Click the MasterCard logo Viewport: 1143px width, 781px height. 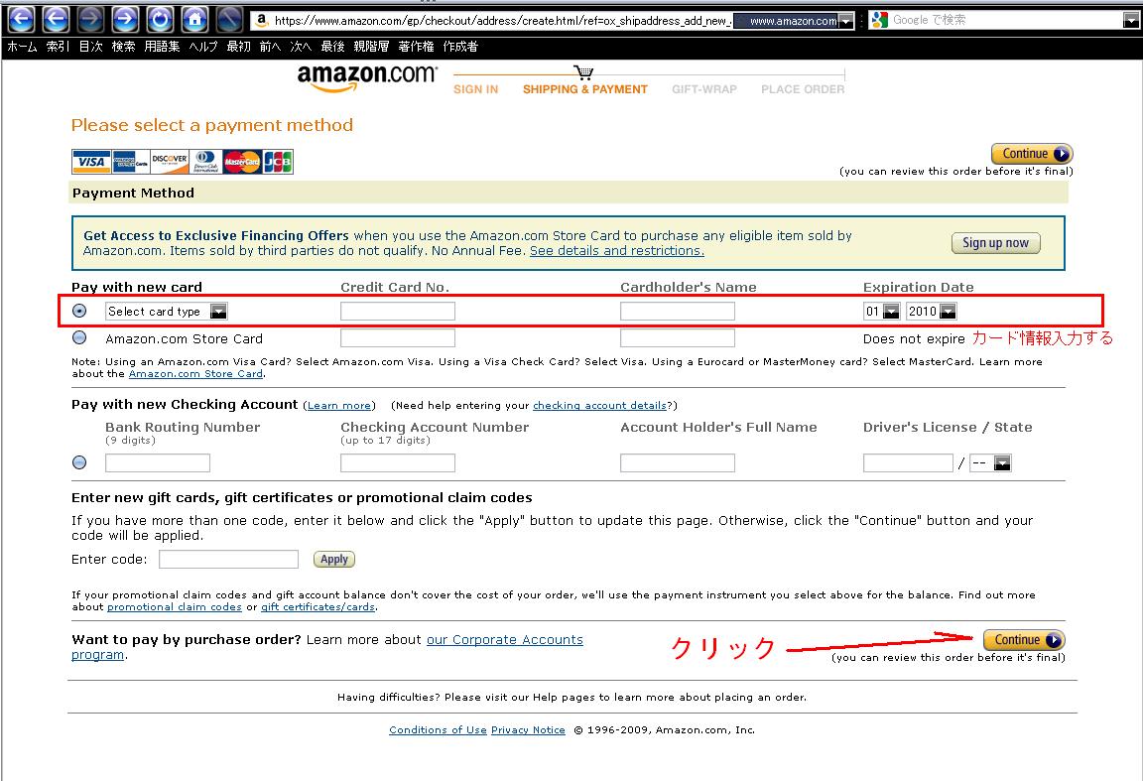[x=242, y=162]
